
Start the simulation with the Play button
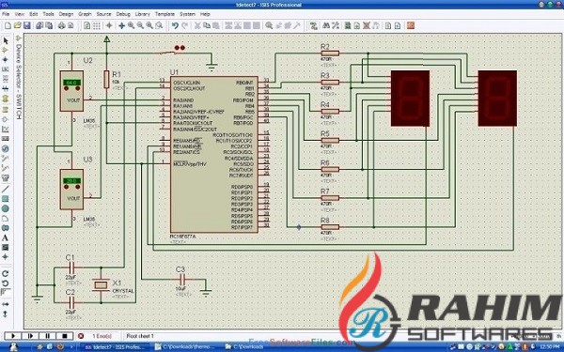coord(13,336)
